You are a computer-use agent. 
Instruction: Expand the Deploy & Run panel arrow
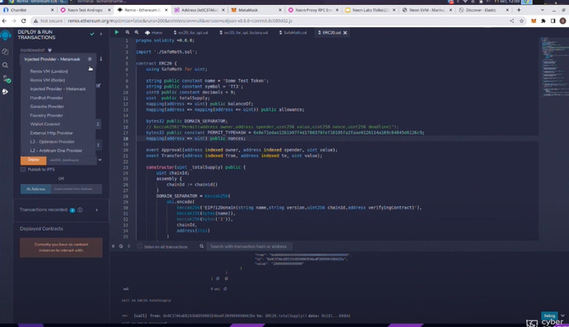(x=101, y=34)
